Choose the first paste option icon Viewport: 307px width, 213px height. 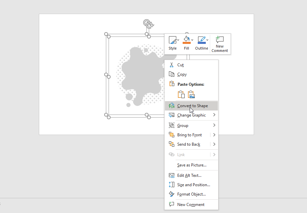pos(181,94)
